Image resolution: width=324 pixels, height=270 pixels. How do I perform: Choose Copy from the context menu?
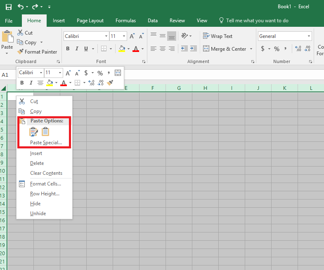[45, 111]
